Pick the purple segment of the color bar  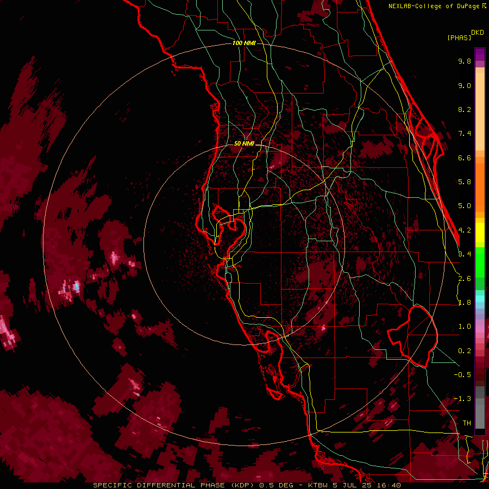click(480, 54)
